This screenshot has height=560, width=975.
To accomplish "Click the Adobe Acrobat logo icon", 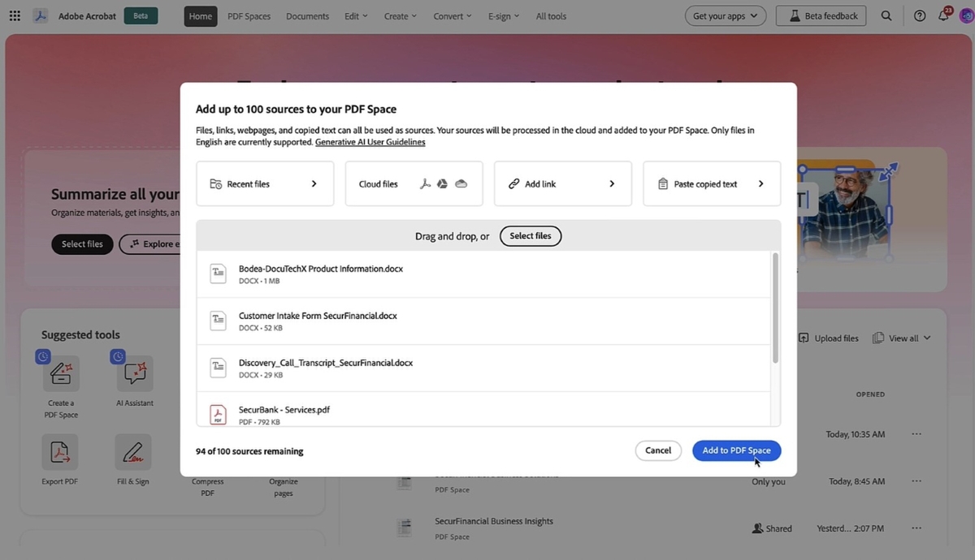I will tap(40, 16).
